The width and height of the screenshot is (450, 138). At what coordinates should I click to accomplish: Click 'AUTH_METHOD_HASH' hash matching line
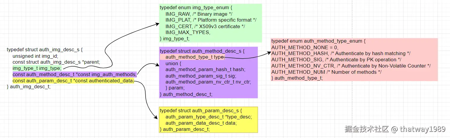click(x=341, y=54)
